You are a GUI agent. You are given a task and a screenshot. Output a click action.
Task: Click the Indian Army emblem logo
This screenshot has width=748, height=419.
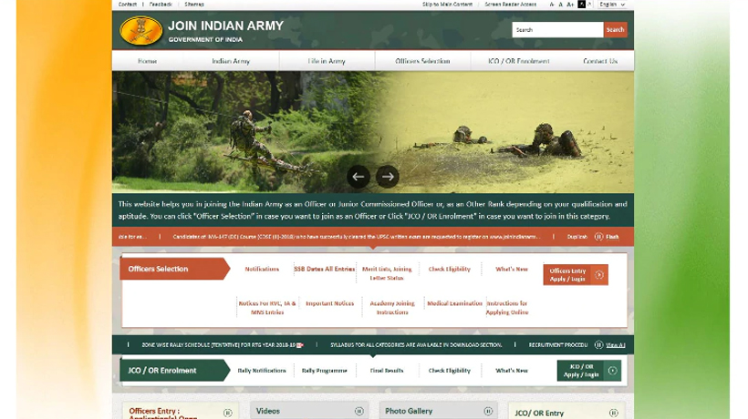[140, 30]
